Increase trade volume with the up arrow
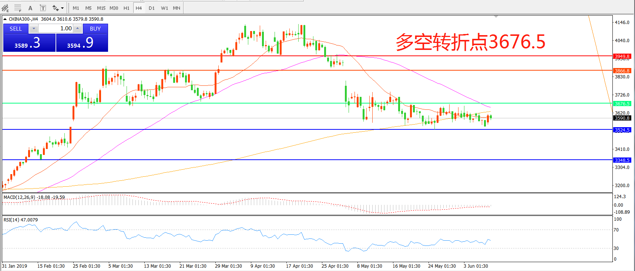 click(x=77, y=28)
